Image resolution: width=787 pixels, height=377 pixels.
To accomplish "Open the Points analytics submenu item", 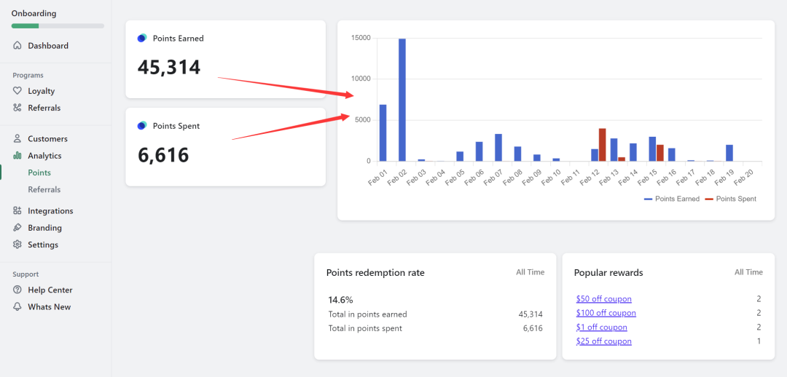I will coord(39,172).
